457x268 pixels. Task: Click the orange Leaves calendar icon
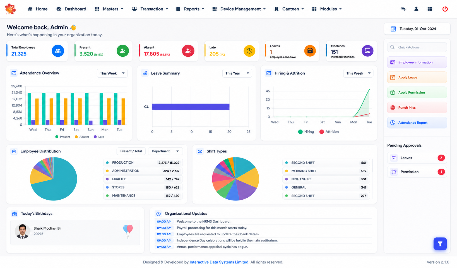[x=310, y=51]
